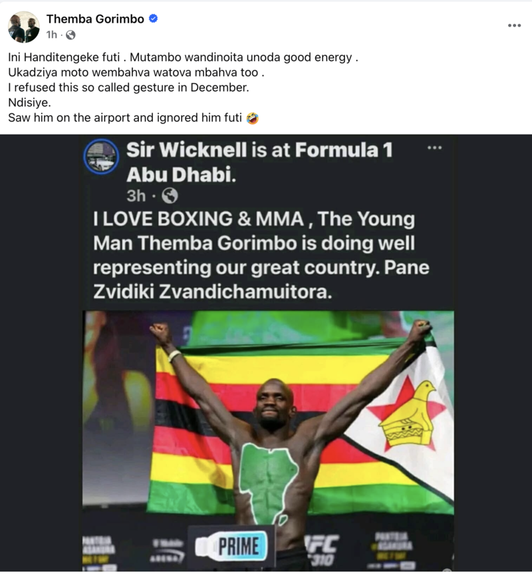
Task: Open the shared post's three-dot menu
Action: [x=434, y=148]
